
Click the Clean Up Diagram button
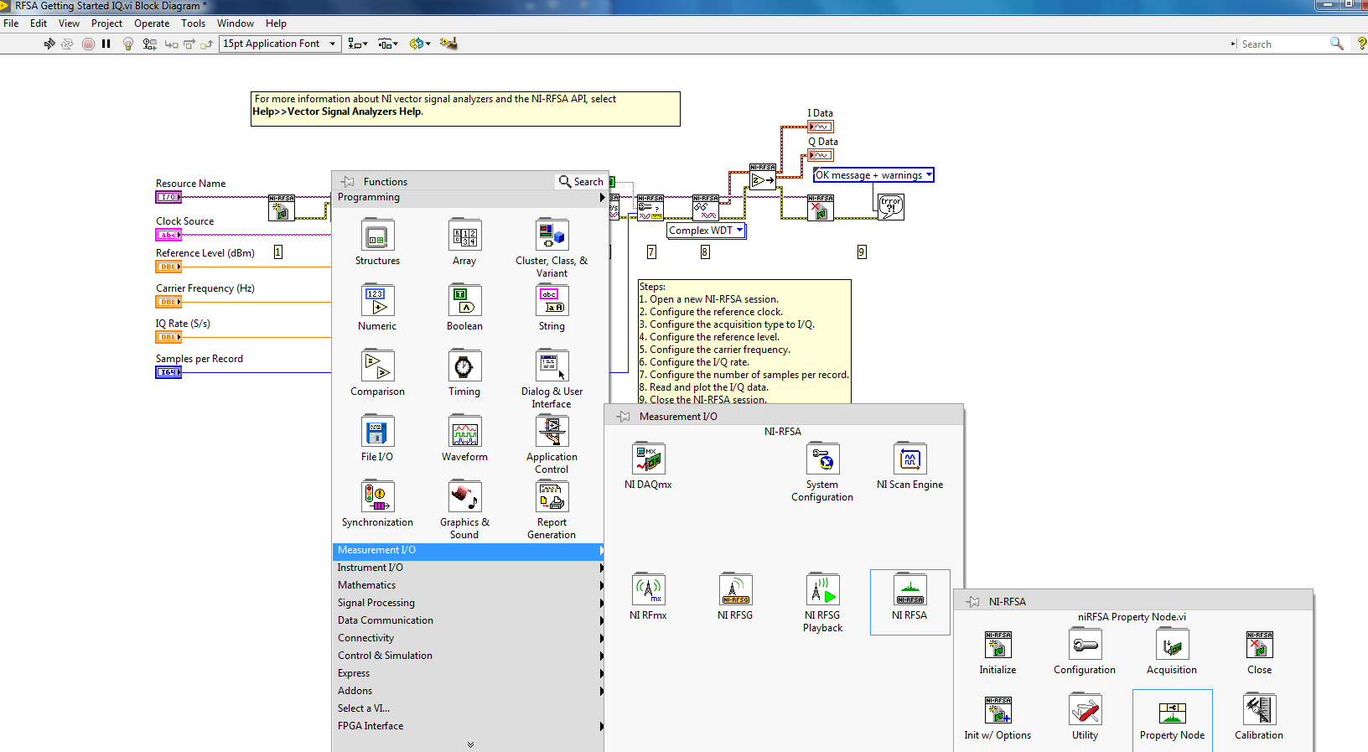tap(448, 44)
